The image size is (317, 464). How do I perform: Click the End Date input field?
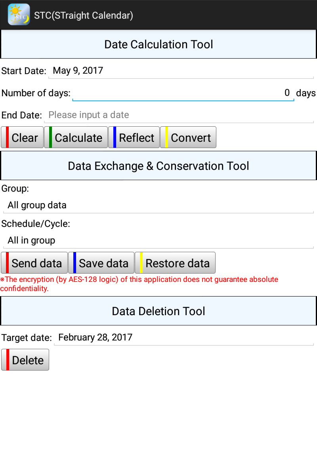[x=181, y=115]
